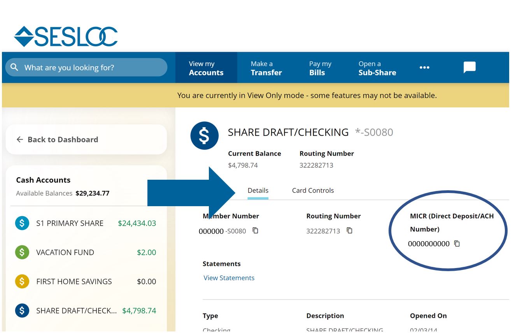Open Pay my Bills menu item
Image resolution: width=522 pixels, height=333 pixels.
(x=320, y=67)
